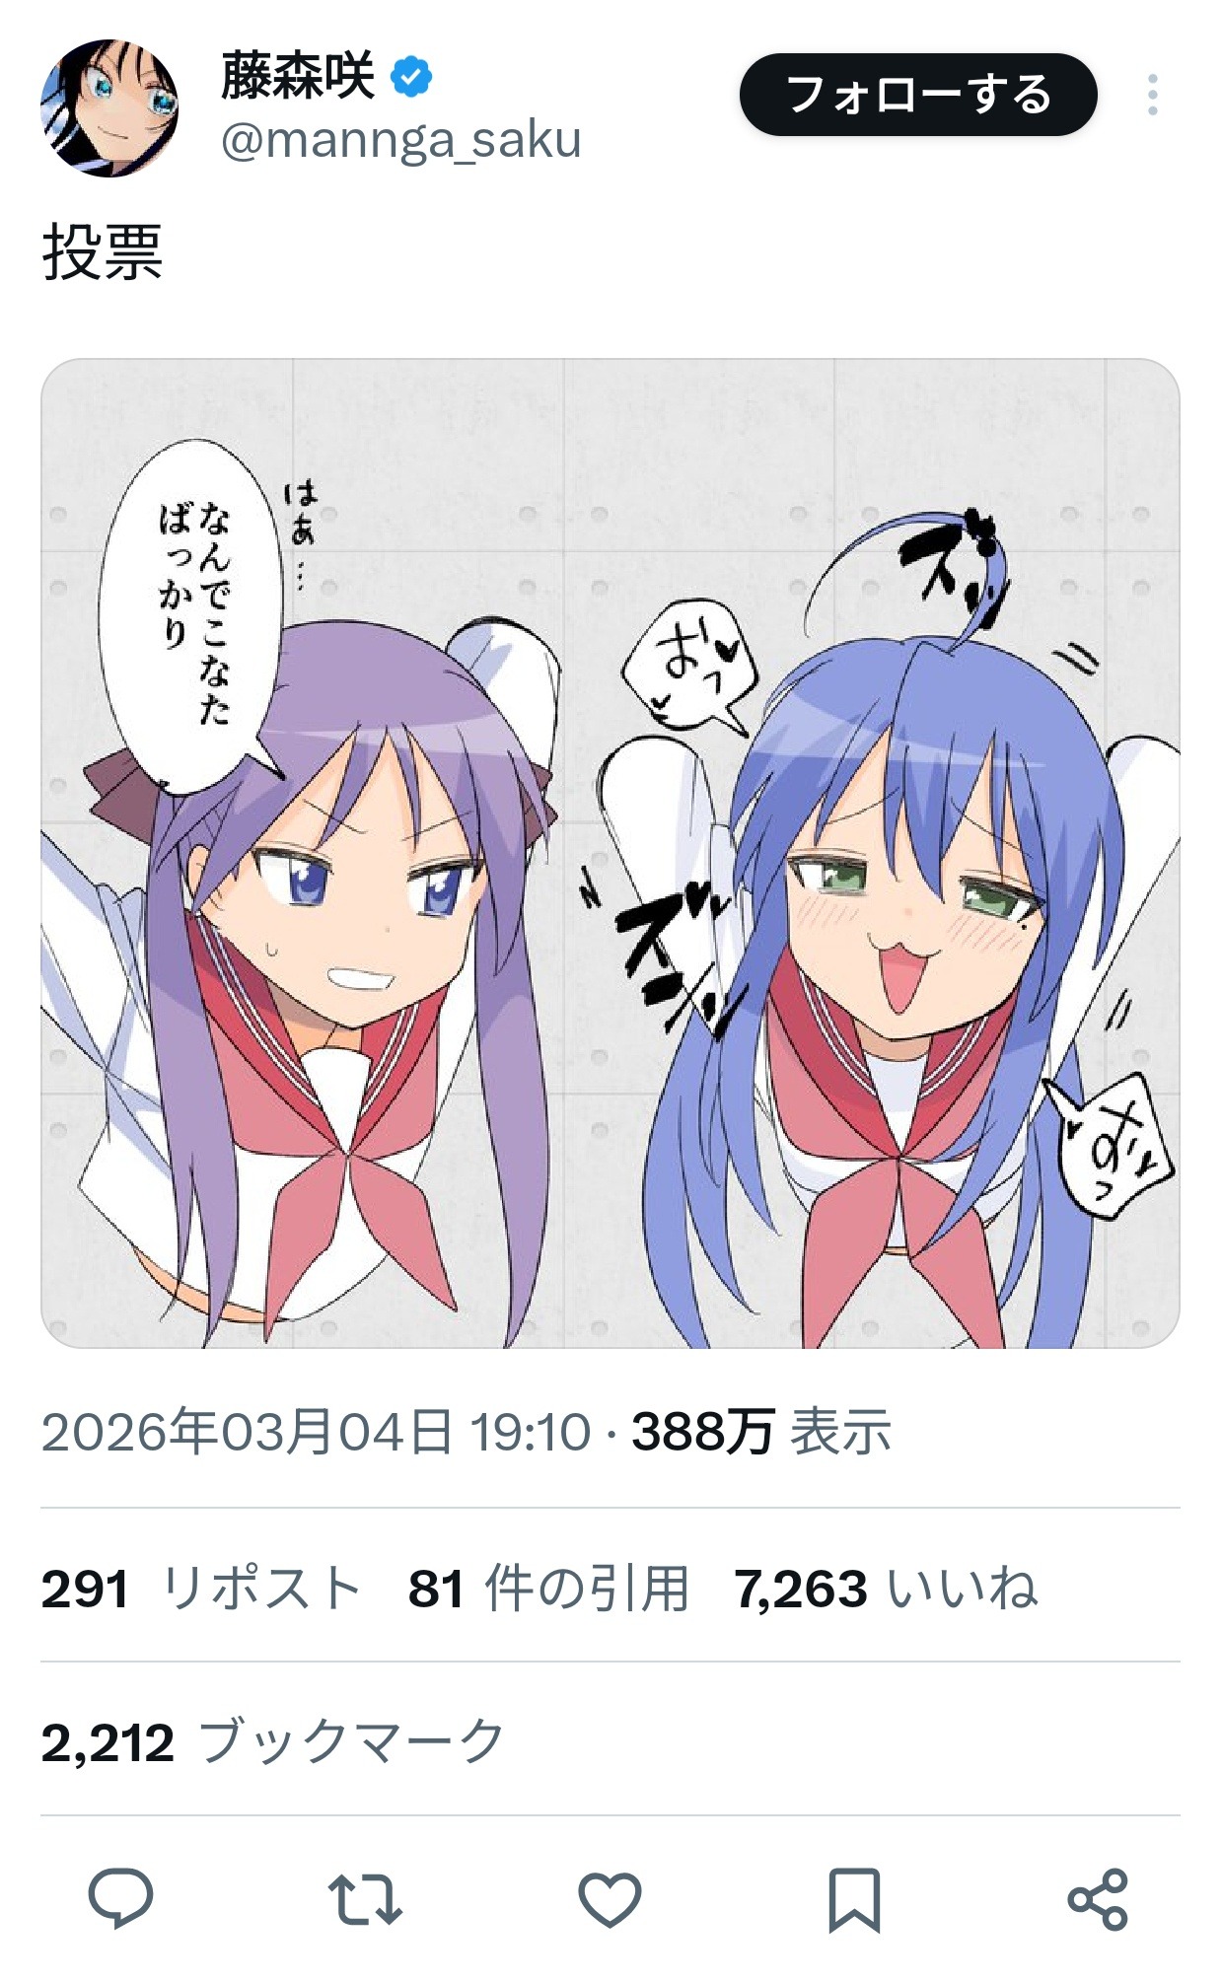Tap the repost arrows icon
The height and width of the screenshot is (1981, 1222).
pyautogui.click(x=365, y=1899)
